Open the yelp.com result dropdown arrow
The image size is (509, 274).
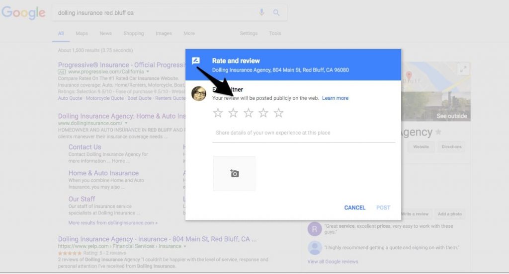pos(185,246)
